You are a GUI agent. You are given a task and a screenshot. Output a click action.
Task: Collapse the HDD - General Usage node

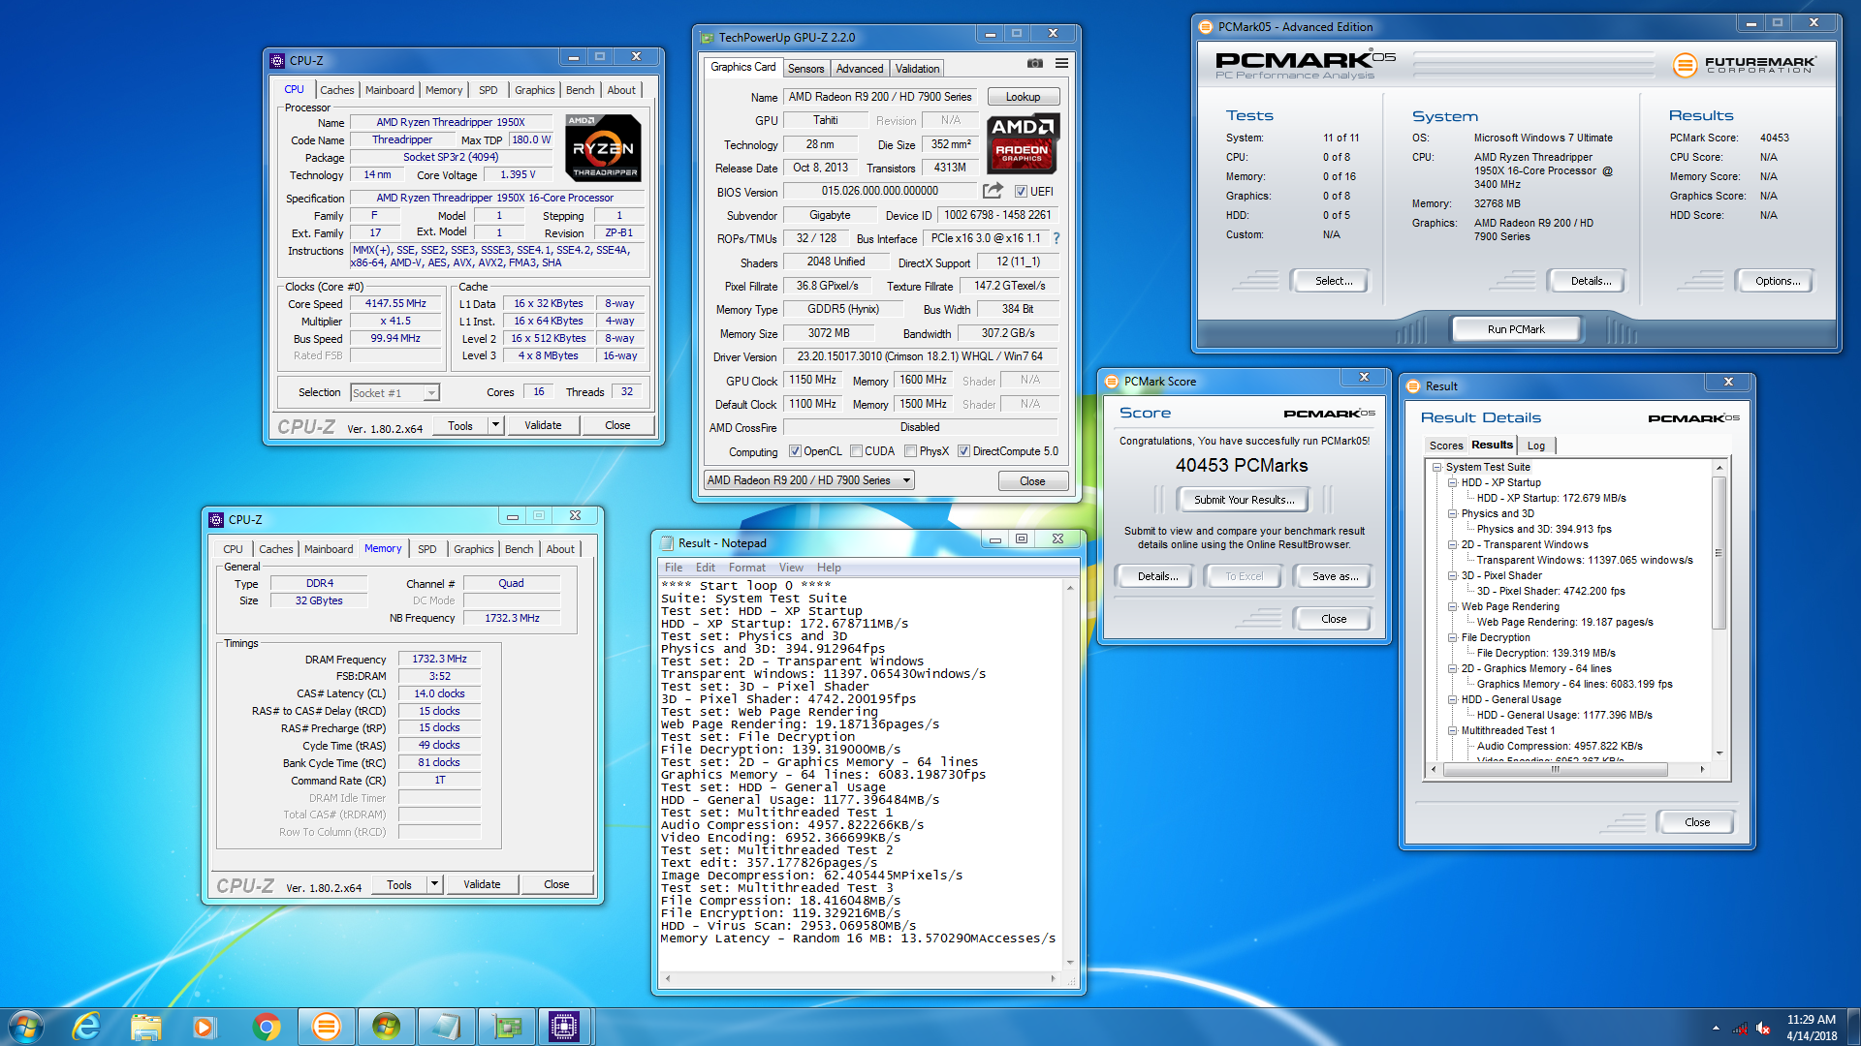tap(1453, 699)
